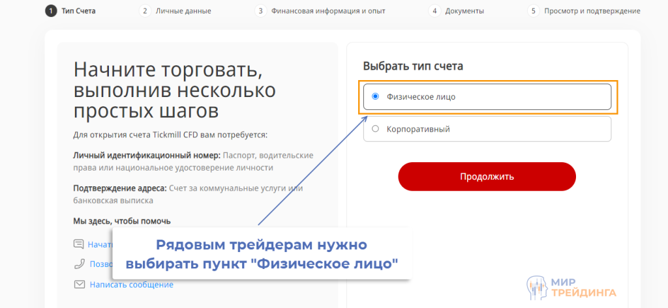Select the "Корпоративный" radio button
The height and width of the screenshot is (308, 668).
point(375,129)
